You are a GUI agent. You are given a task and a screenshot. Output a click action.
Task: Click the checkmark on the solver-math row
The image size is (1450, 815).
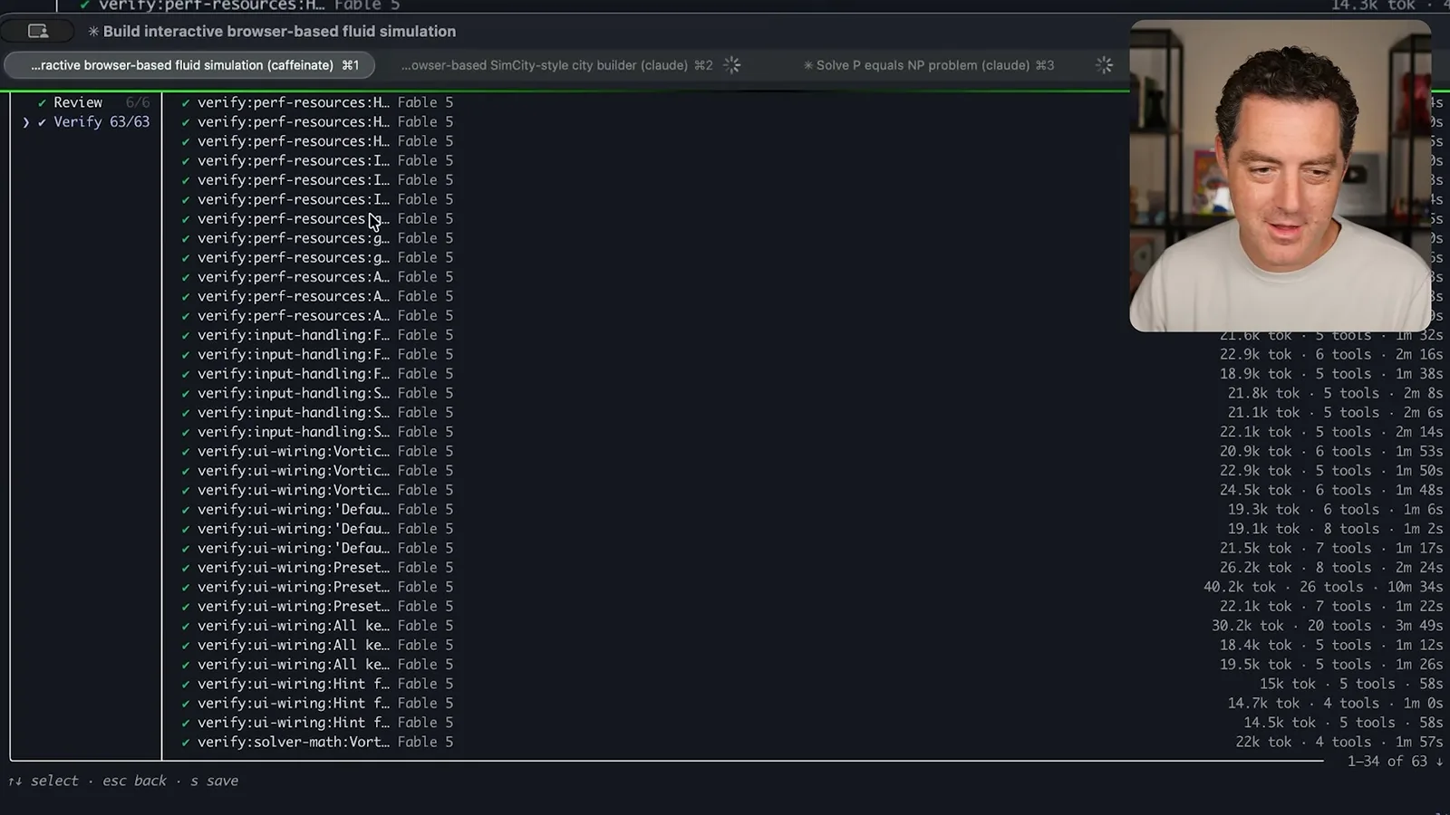click(x=186, y=743)
